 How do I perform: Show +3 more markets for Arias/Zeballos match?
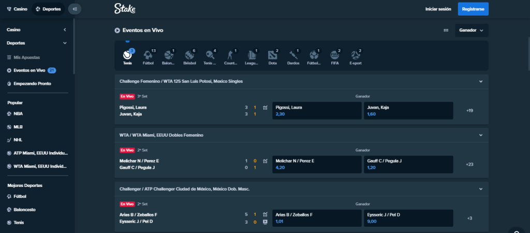point(469,218)
